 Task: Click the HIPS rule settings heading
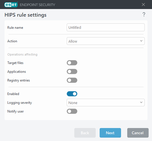coord(26,15)
